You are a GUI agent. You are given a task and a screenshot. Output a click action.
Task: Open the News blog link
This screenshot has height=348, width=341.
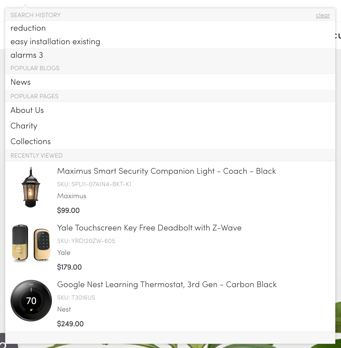coord(21,82)
